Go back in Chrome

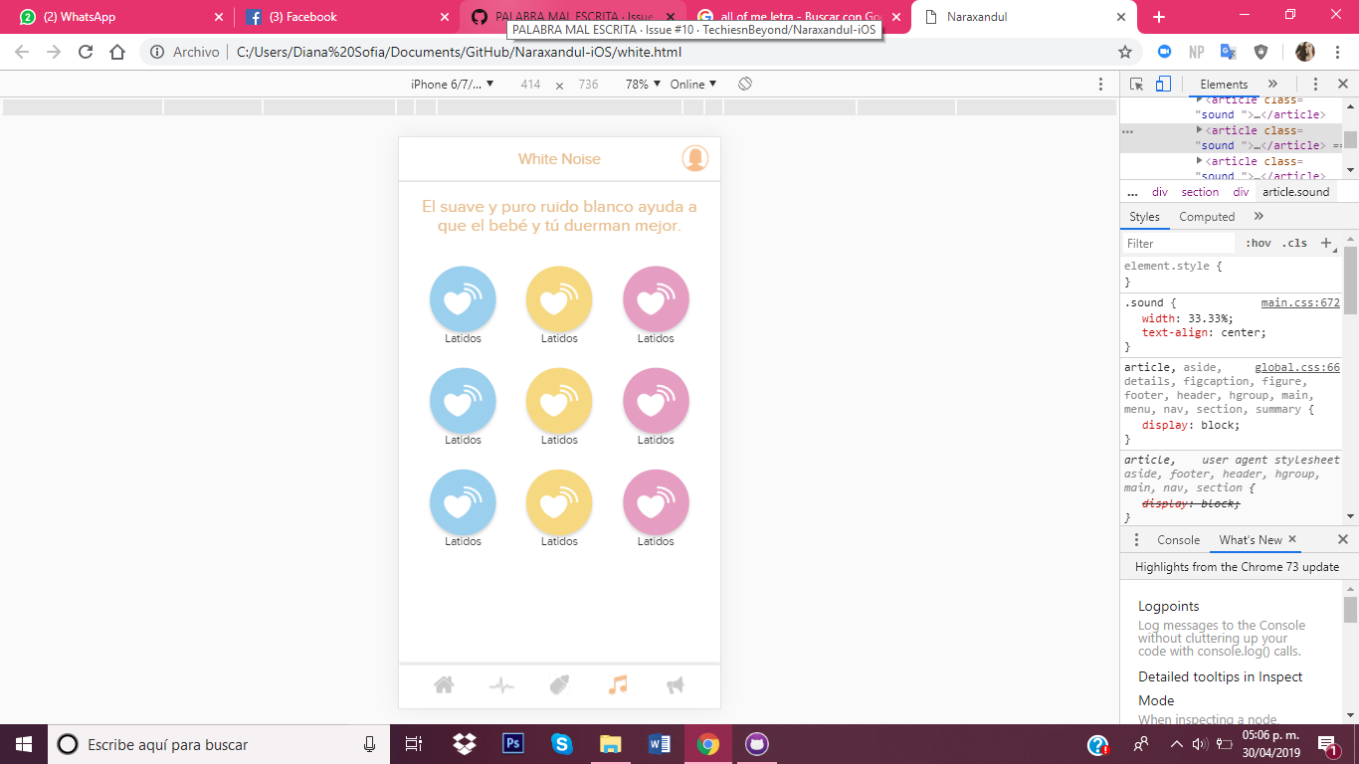click(22, 52)
